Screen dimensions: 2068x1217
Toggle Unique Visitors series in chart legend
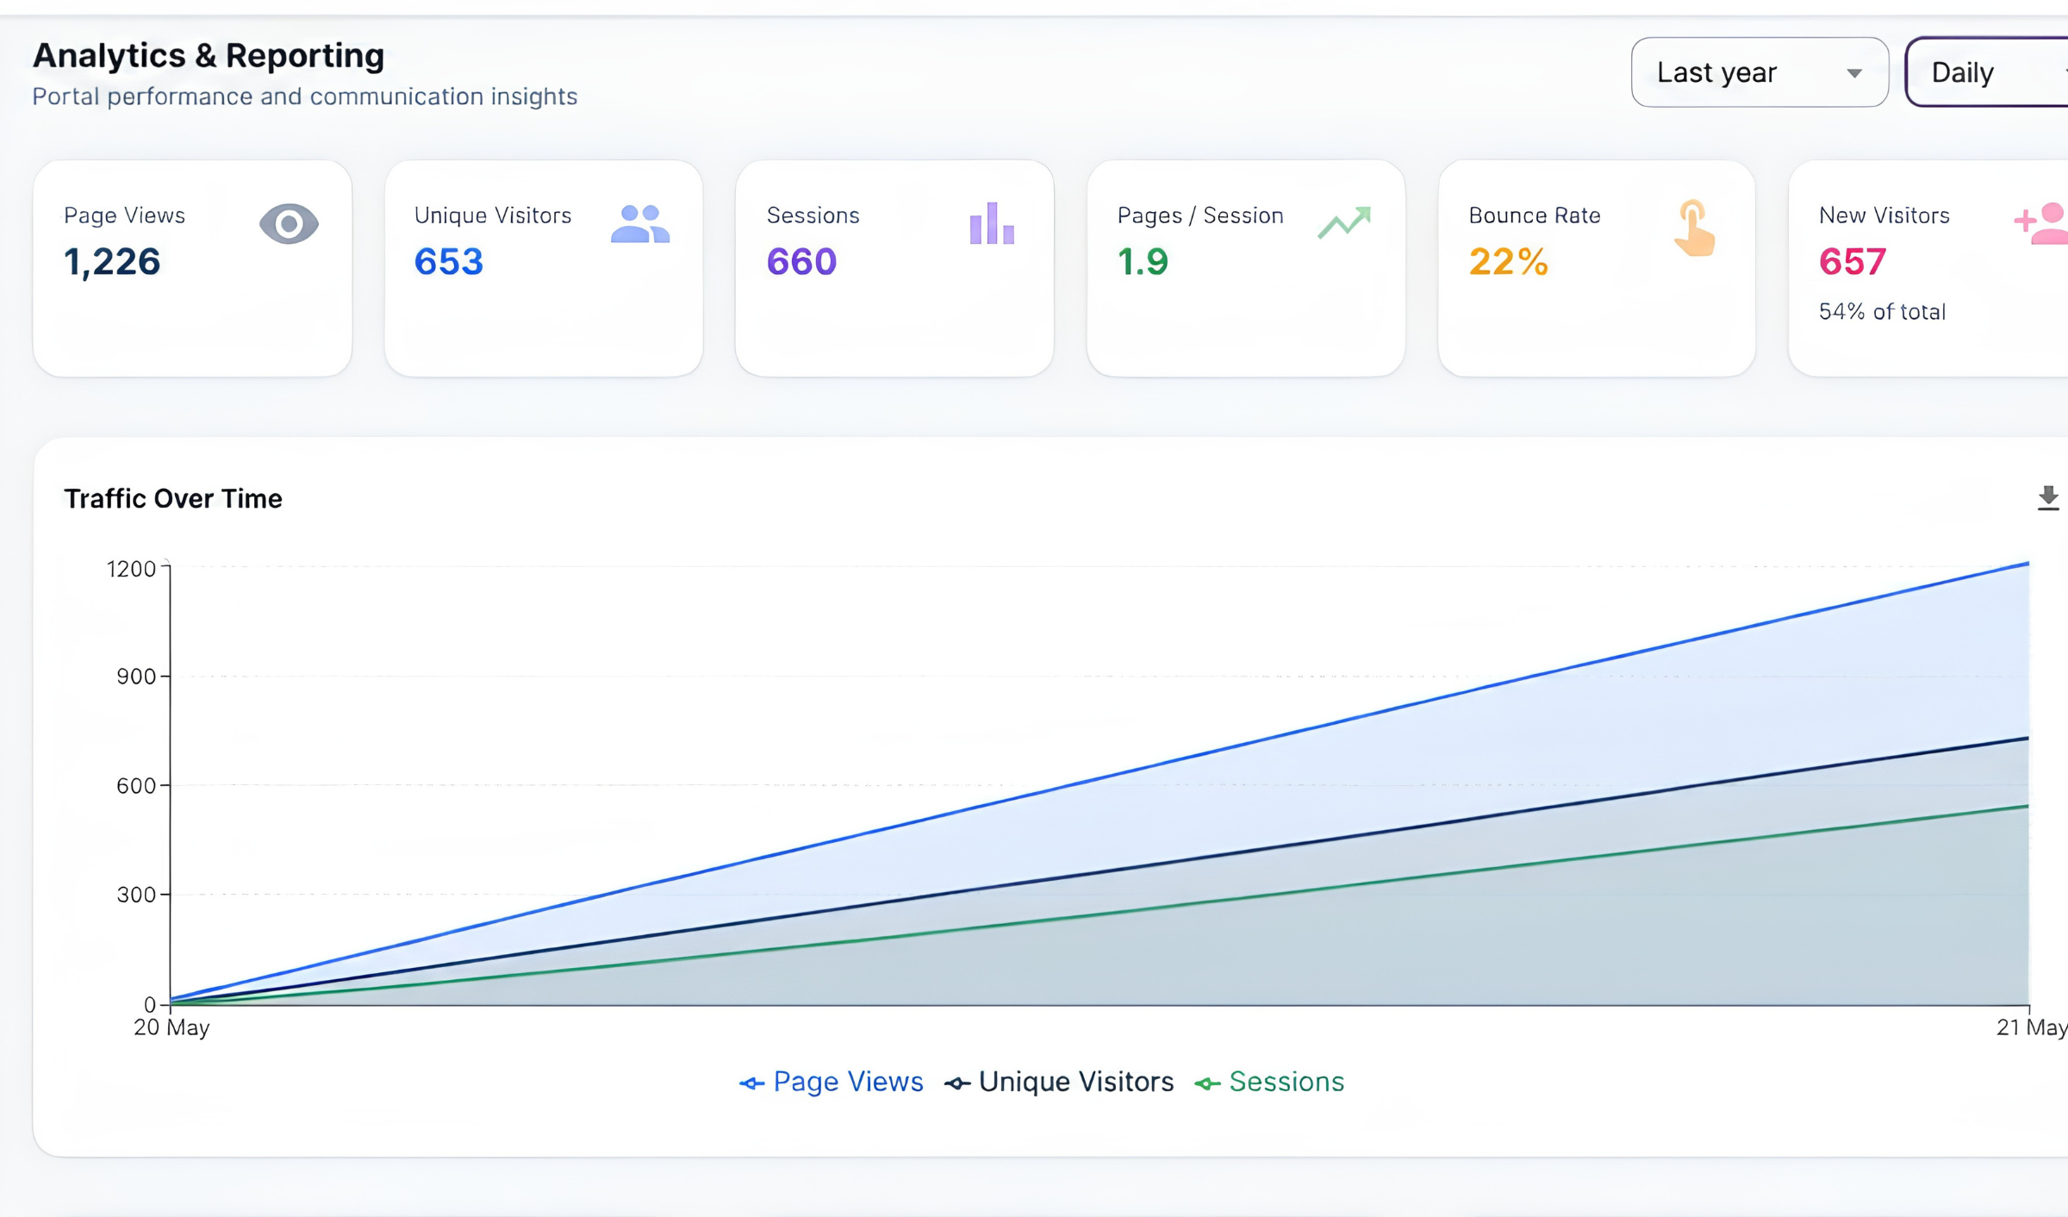pyautogui.click(x=1059, y=1082)
